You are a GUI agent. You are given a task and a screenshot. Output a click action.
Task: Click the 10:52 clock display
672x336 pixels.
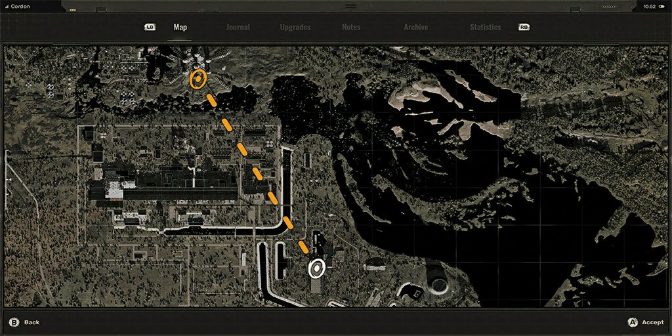[x=649, y=7]
